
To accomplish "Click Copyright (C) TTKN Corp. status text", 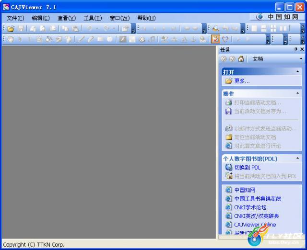I will click(34, 245).
